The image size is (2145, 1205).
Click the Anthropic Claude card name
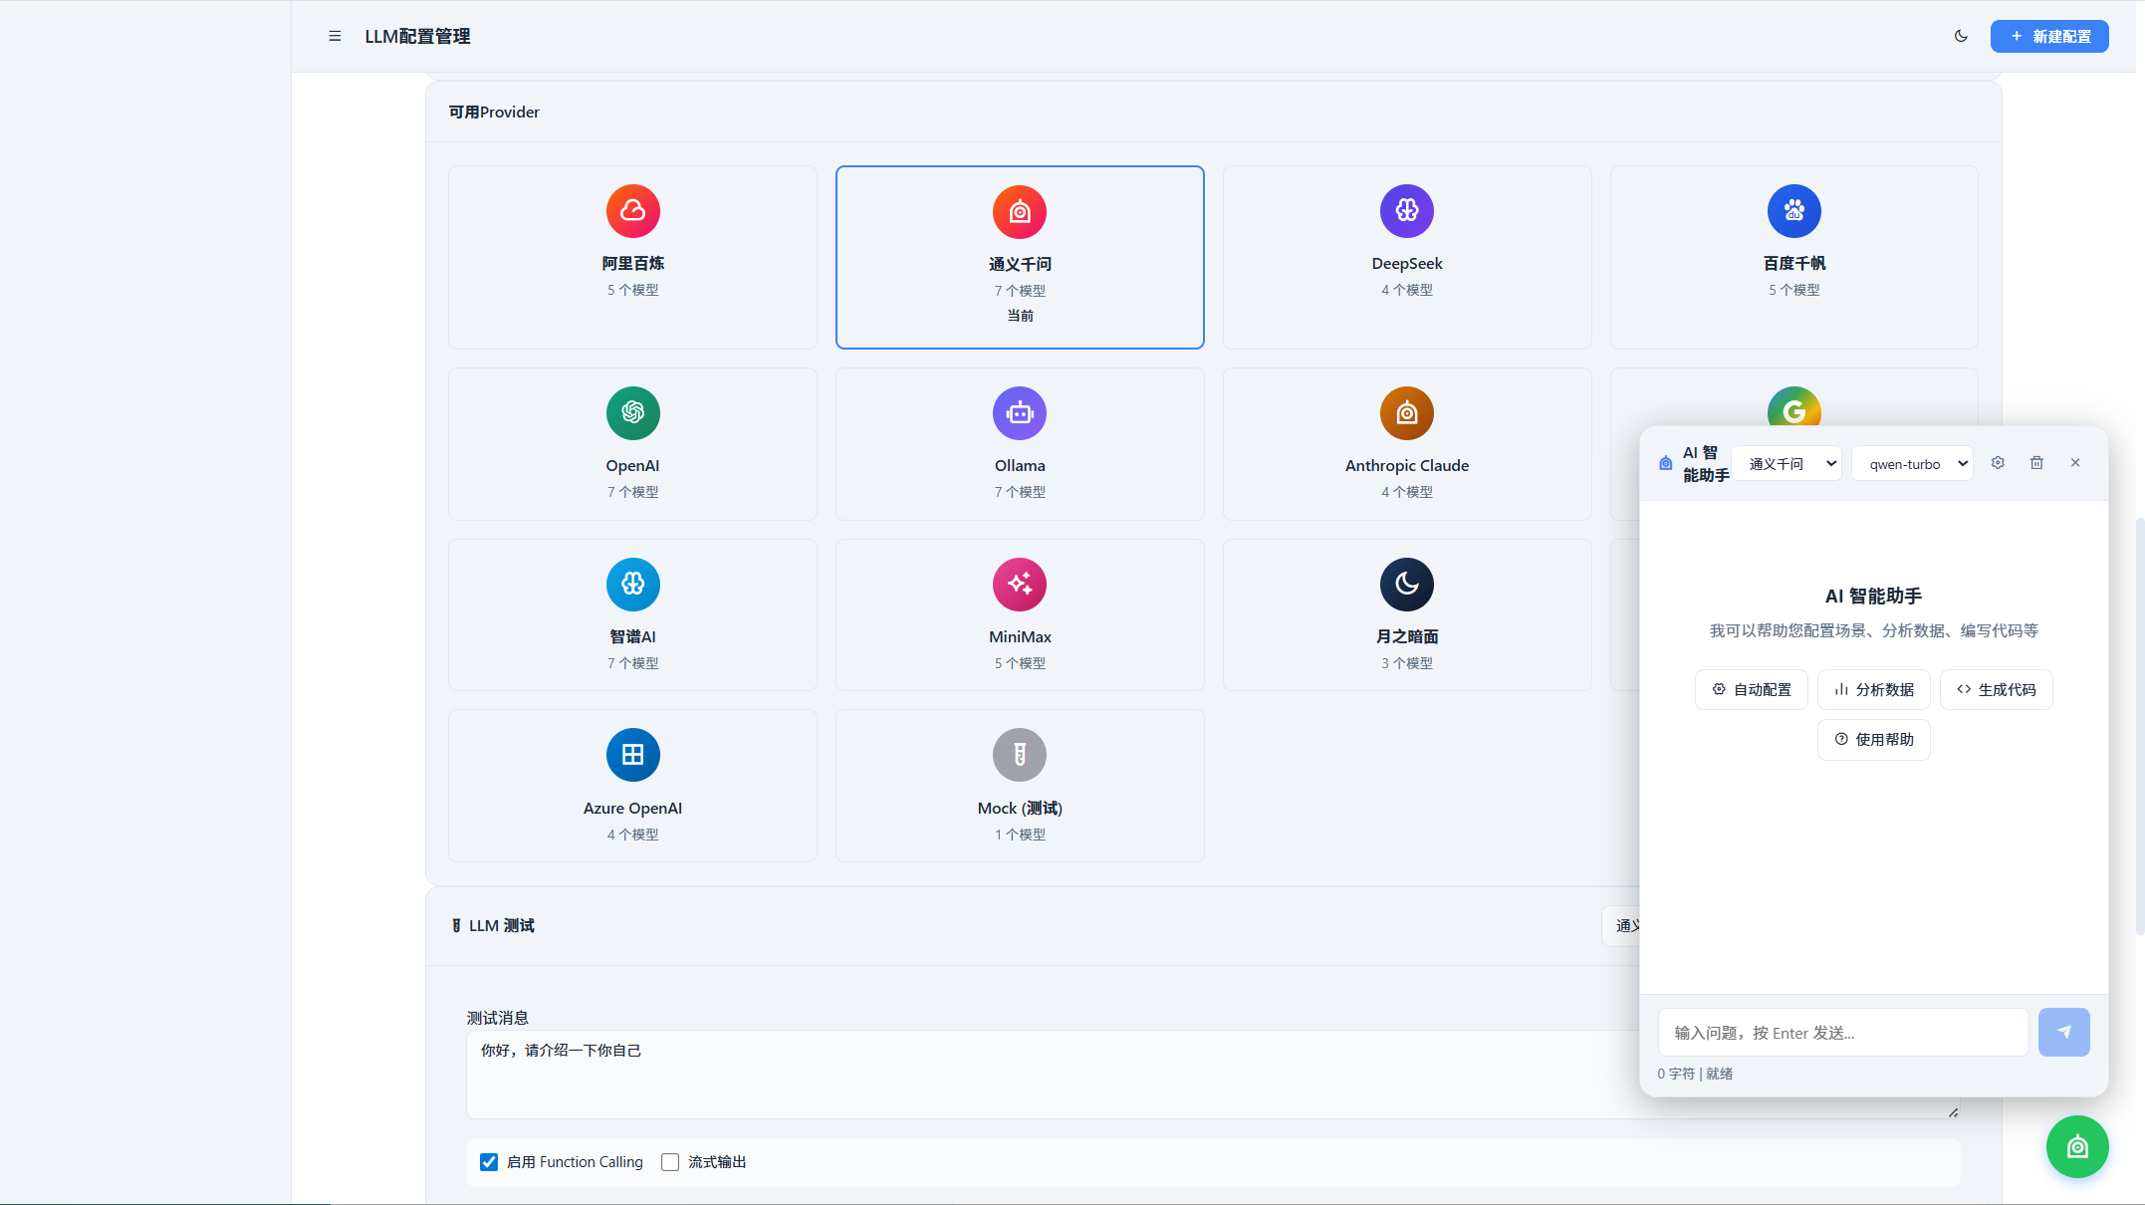(1407, 466)
